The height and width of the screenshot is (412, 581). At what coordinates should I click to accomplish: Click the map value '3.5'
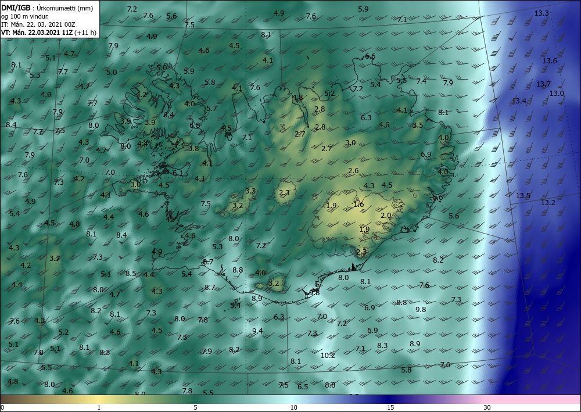(x=418, y=126)
